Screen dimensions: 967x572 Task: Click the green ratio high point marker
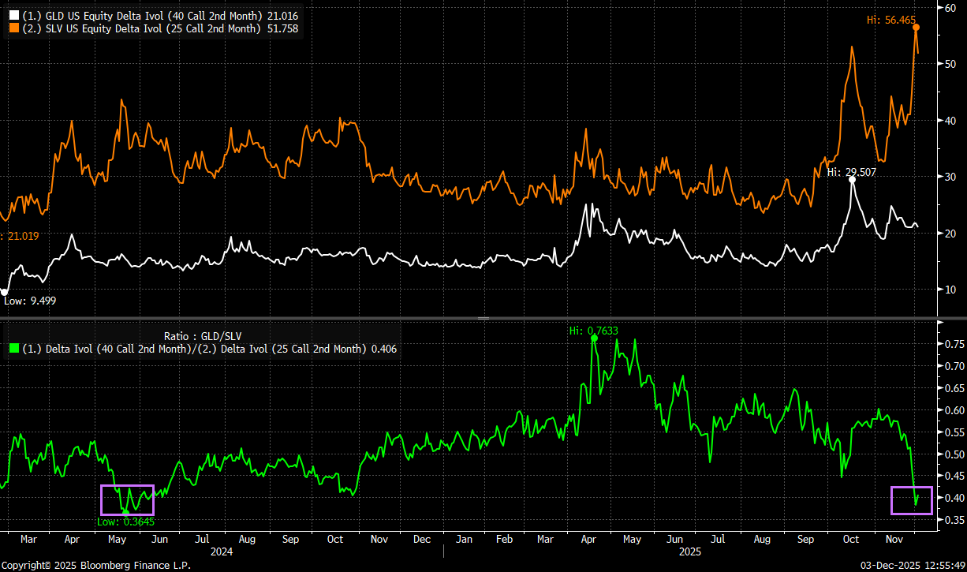(593, 338)
